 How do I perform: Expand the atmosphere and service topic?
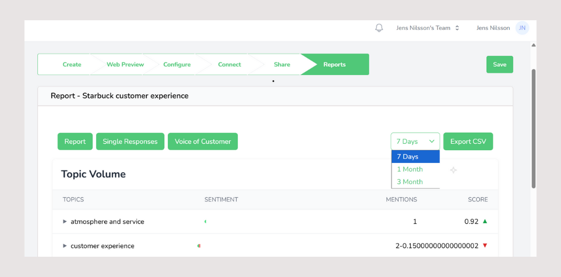(65, 222)
